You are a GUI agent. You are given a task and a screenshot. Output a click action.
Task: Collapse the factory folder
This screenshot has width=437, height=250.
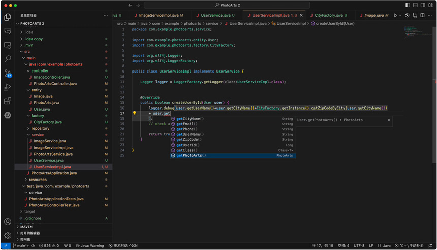64,116
